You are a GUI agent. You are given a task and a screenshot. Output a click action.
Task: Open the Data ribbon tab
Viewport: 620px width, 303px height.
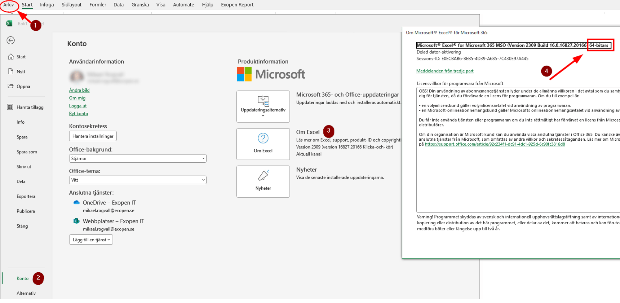[119, 5]
